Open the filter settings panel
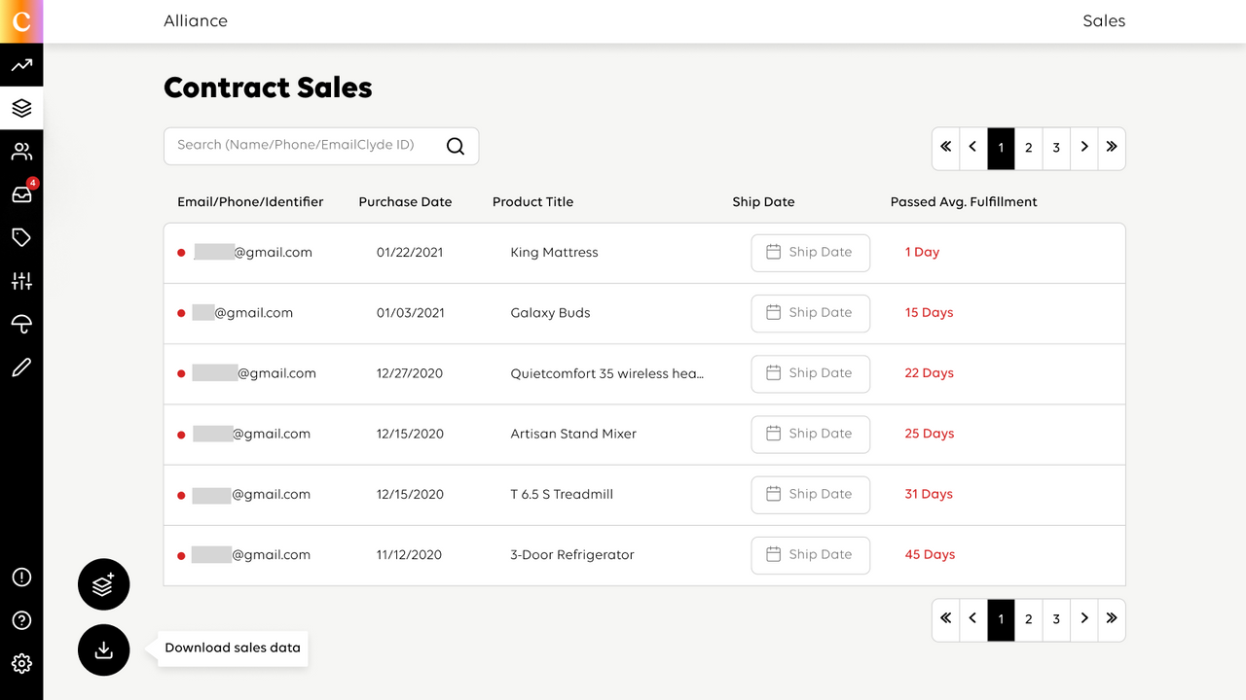1246x700 pixels. 21,280
